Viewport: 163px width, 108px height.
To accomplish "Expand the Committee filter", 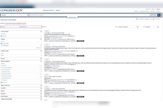I will click(x=41, y=88).
